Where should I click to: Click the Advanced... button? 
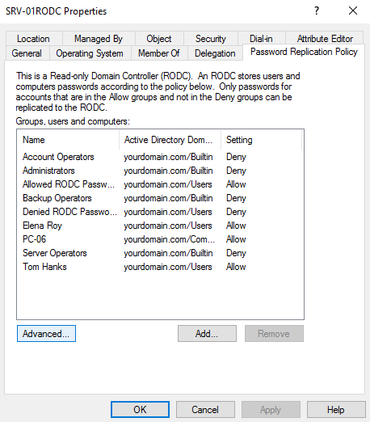coord(46,334)
